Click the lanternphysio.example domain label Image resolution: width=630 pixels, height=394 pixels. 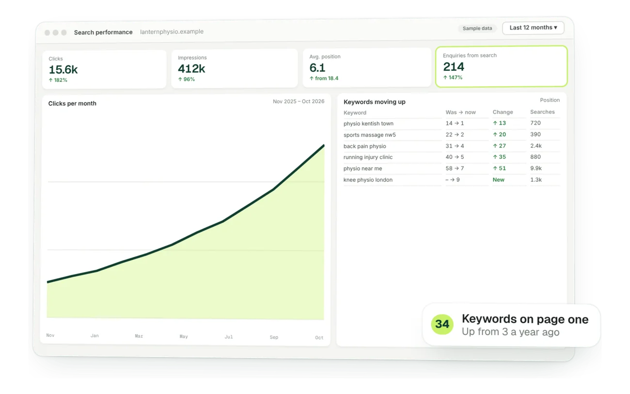172,32
